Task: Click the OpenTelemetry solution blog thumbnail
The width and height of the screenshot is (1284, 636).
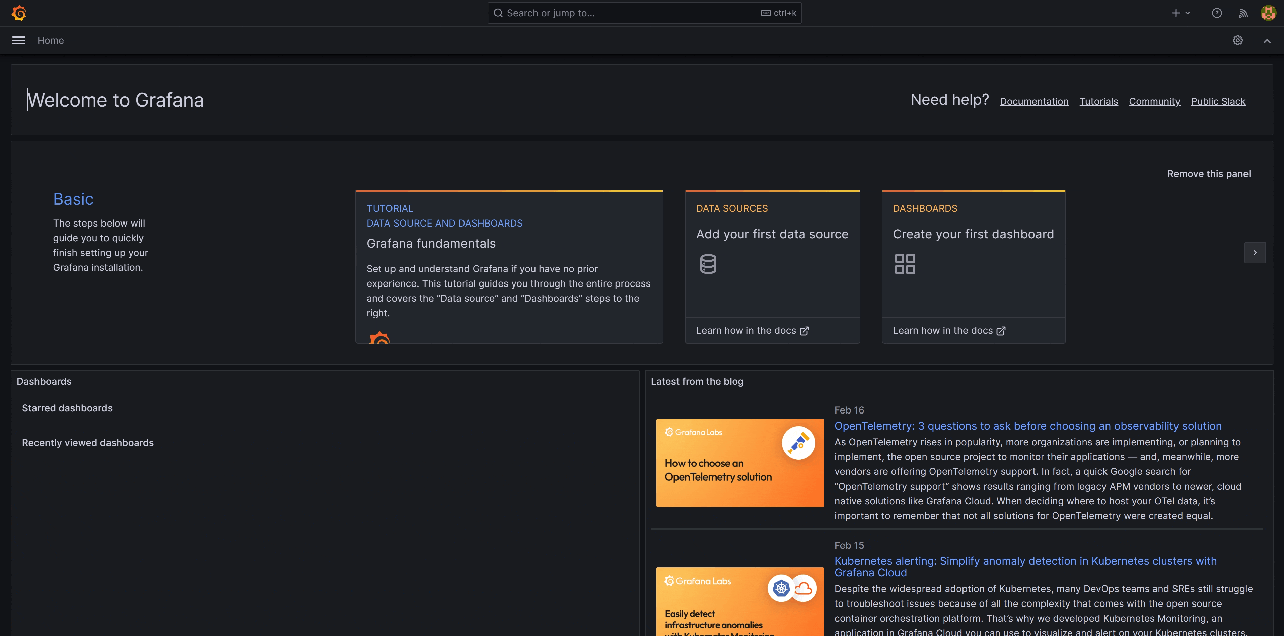Action: pos(740,463)
